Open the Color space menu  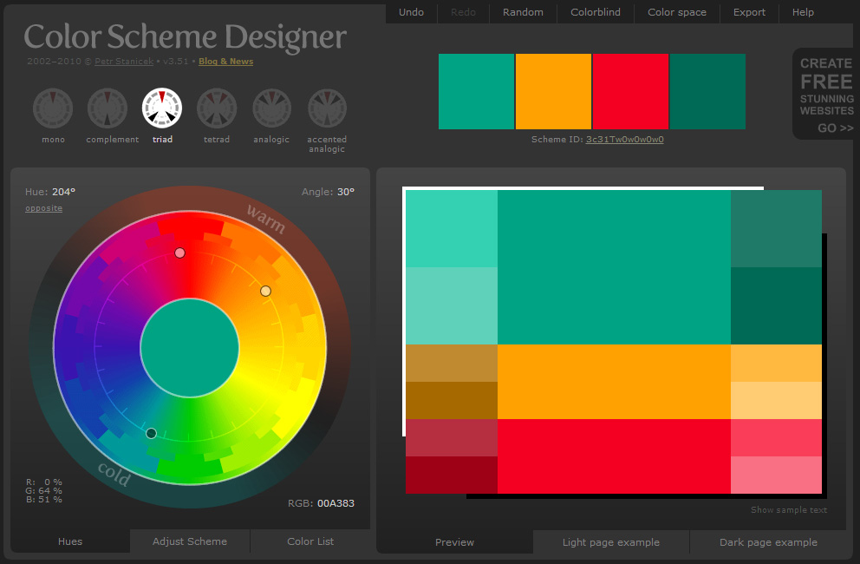677,12
